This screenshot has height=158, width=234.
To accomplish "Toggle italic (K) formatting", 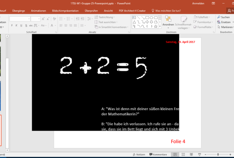I will [16, 25].
